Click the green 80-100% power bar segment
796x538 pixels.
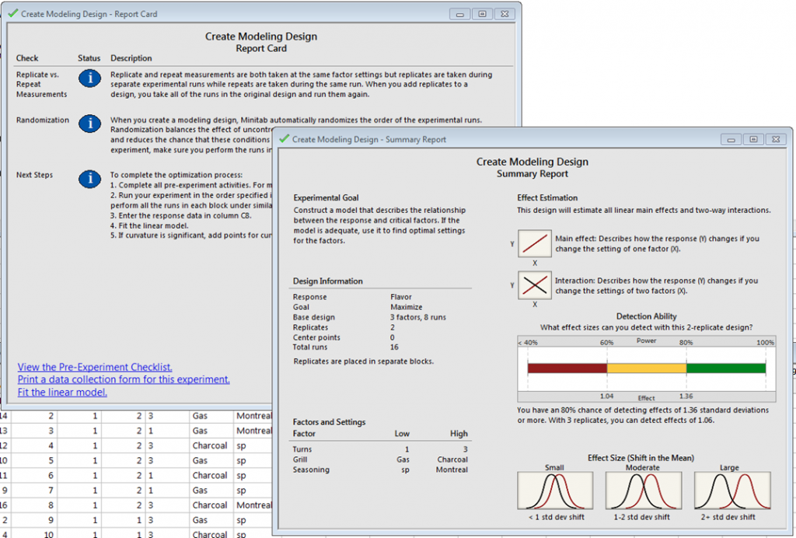tap(726, 369)
